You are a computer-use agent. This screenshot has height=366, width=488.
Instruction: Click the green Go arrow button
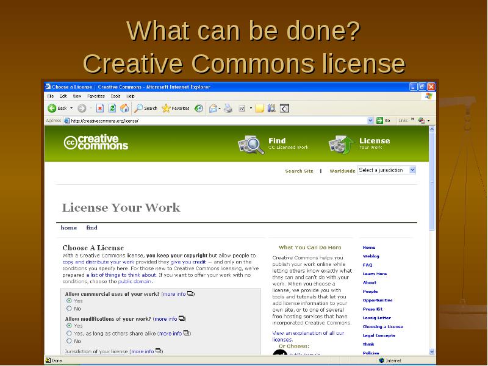(379, 120)
